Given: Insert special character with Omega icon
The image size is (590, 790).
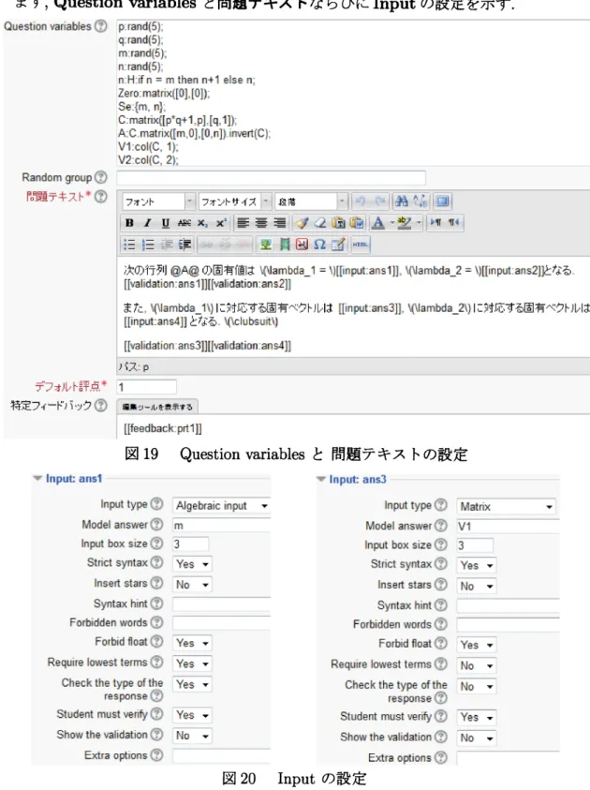Looking at the screenshot, I should (319, 245).
